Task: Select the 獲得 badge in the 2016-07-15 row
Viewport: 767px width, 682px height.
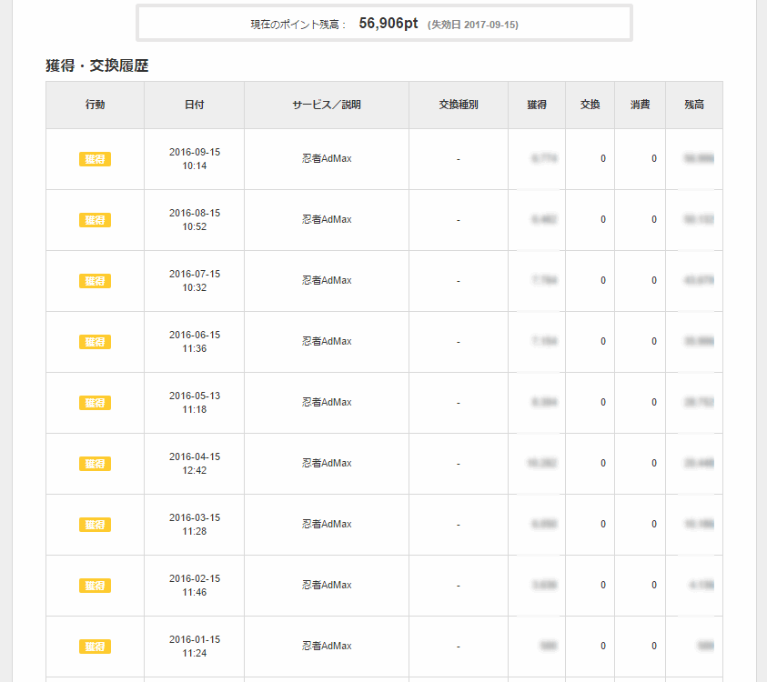Action: point(95,281)
